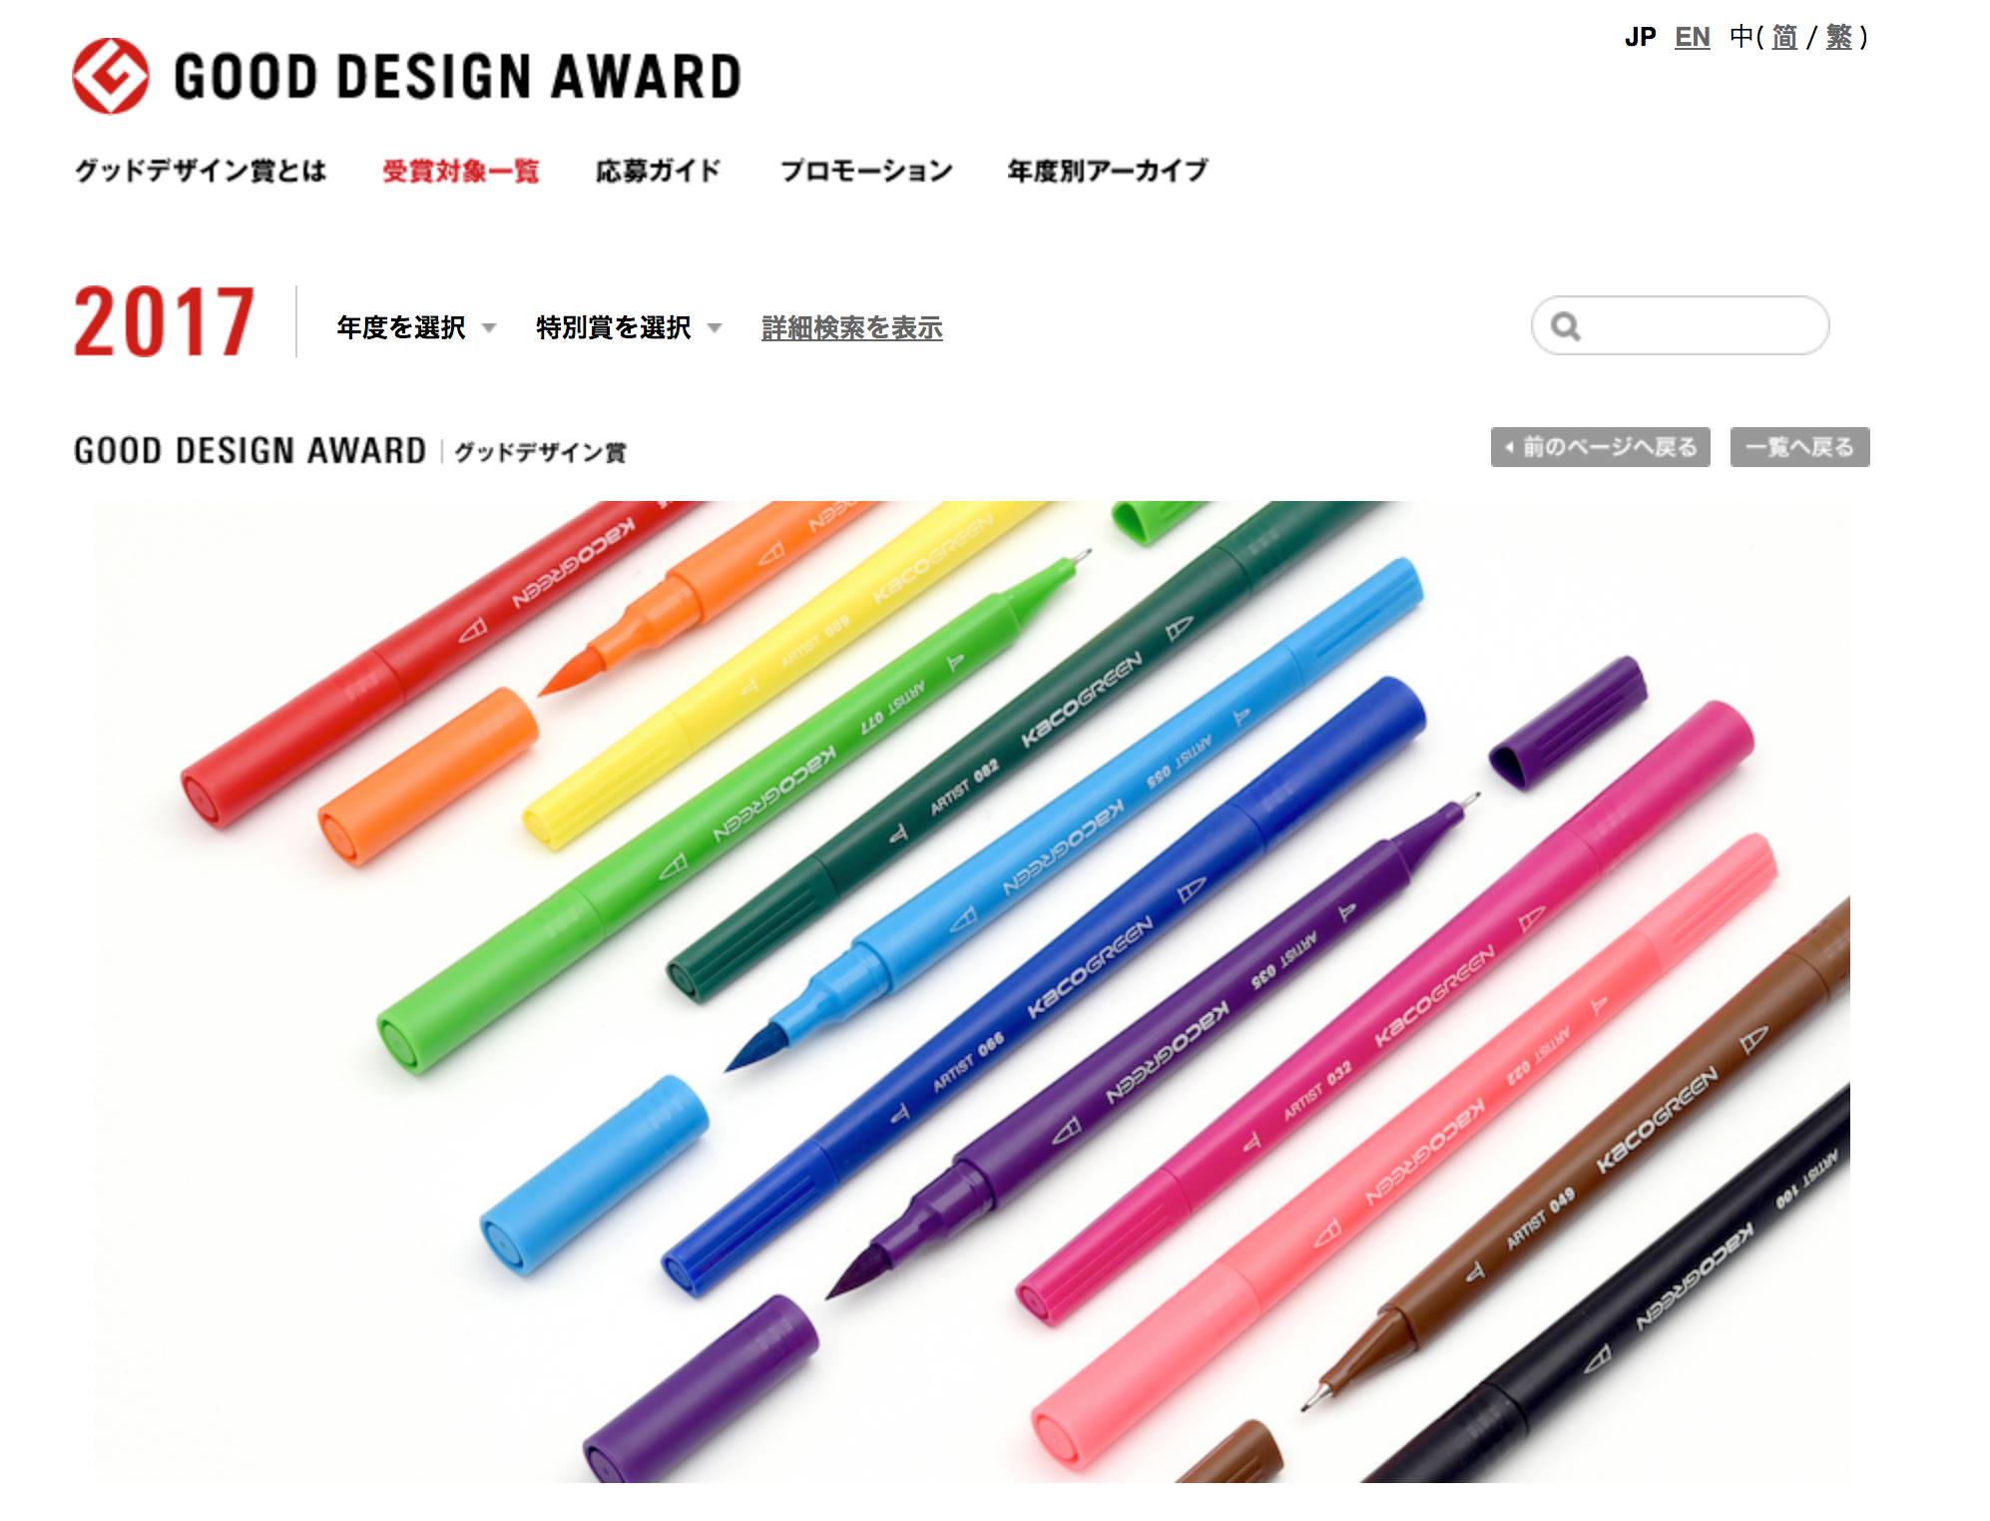Screen dimensions: 1990x1521
Task: Switch to simplified Chinese 简
Action: [1784, 38]
